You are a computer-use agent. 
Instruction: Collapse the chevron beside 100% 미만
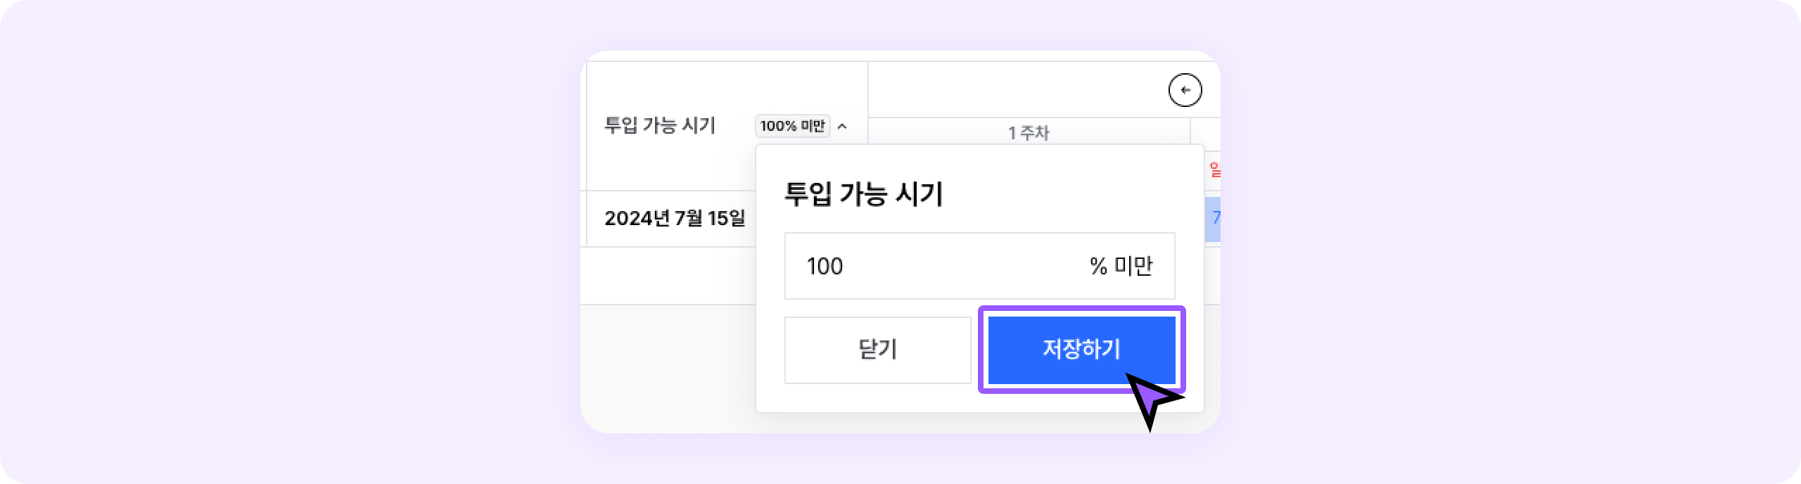pos(842,127)
